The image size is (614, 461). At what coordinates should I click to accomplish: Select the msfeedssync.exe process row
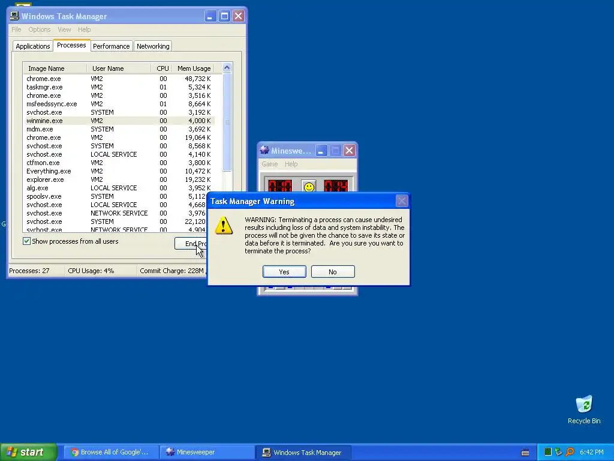click(x=119, y=104)
